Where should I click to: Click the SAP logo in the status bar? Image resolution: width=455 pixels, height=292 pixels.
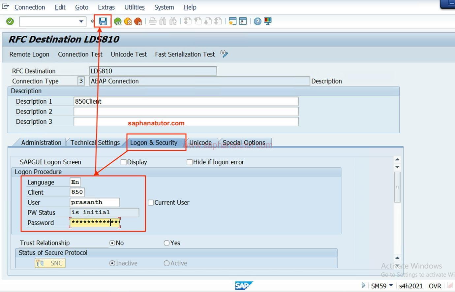(244, 285)
